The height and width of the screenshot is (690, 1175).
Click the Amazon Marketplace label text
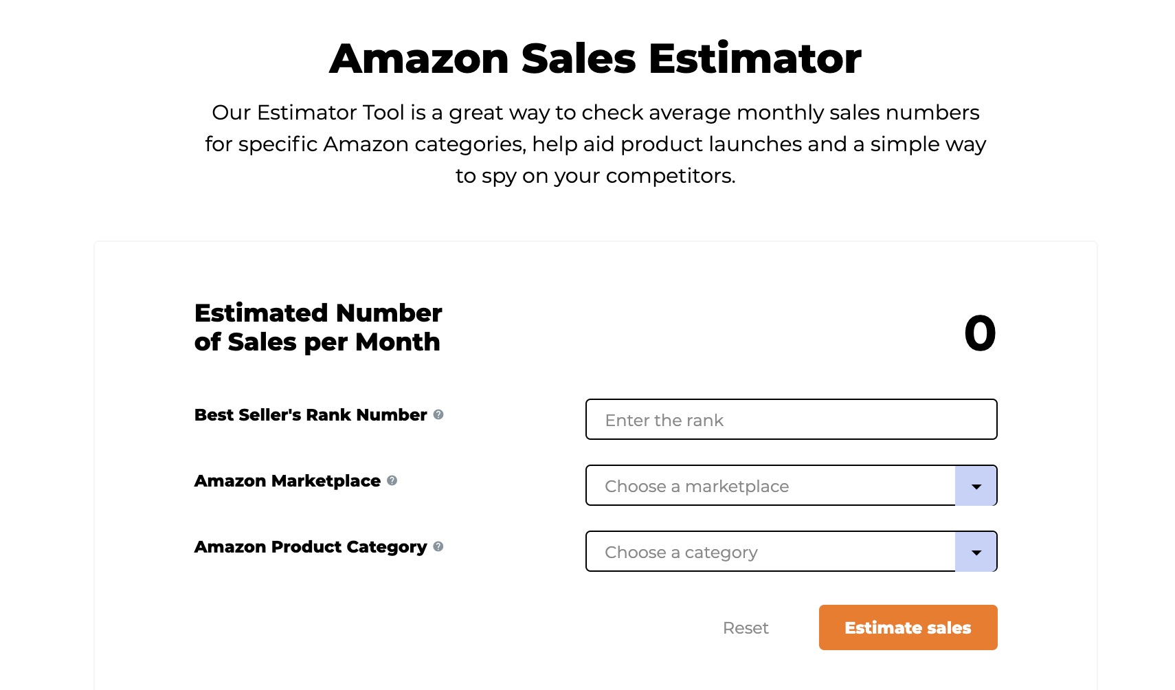tap(286, 481)
